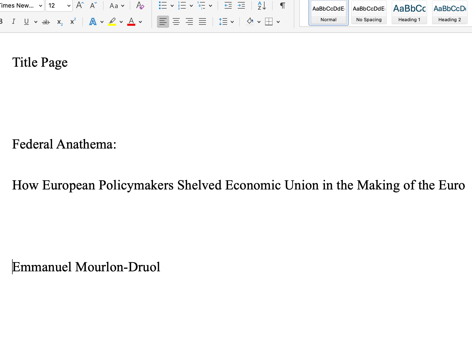The width and height of the screenshot is (472, 338).
Task: Apply the No Spacing style
Action: point(369,13)
